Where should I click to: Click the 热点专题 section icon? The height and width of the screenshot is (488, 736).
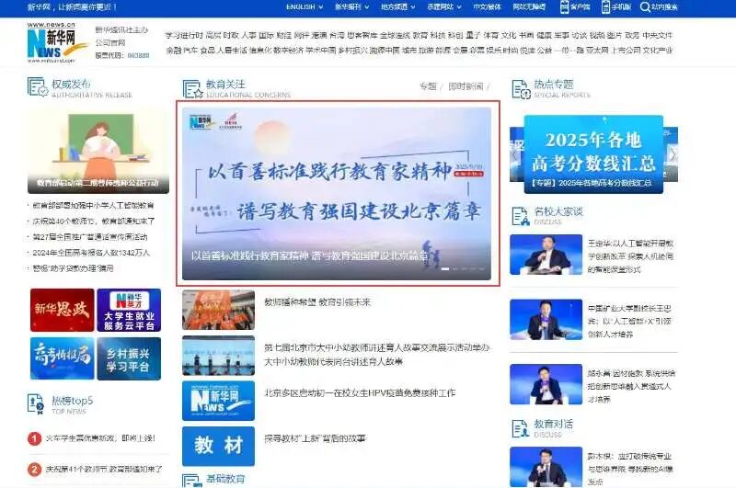point(521,88)
